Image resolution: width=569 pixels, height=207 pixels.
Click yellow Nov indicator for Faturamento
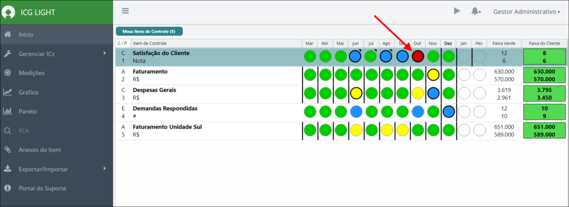coord(433,75)
